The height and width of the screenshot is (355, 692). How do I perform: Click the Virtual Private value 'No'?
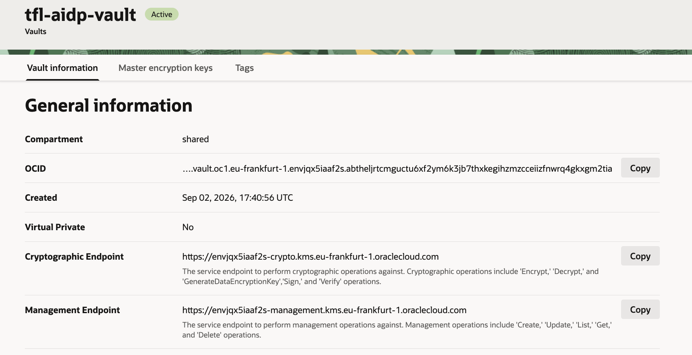pyautogui.click(x=188, y=227)
